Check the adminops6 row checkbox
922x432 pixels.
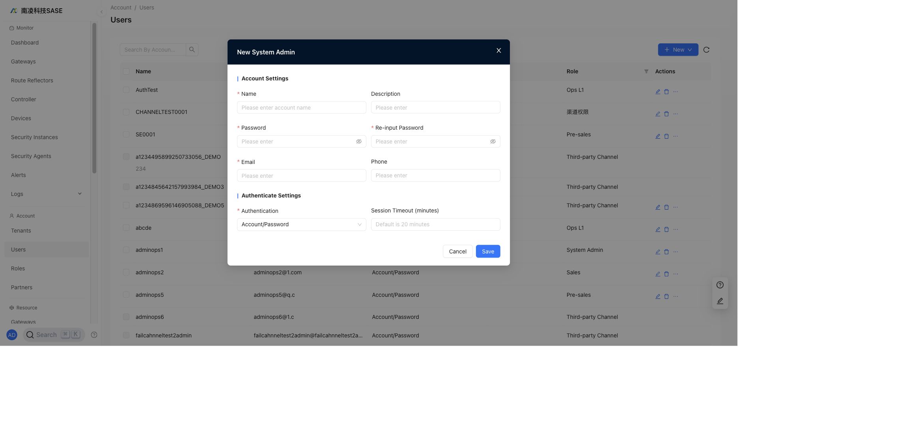(x=126, y=317)
